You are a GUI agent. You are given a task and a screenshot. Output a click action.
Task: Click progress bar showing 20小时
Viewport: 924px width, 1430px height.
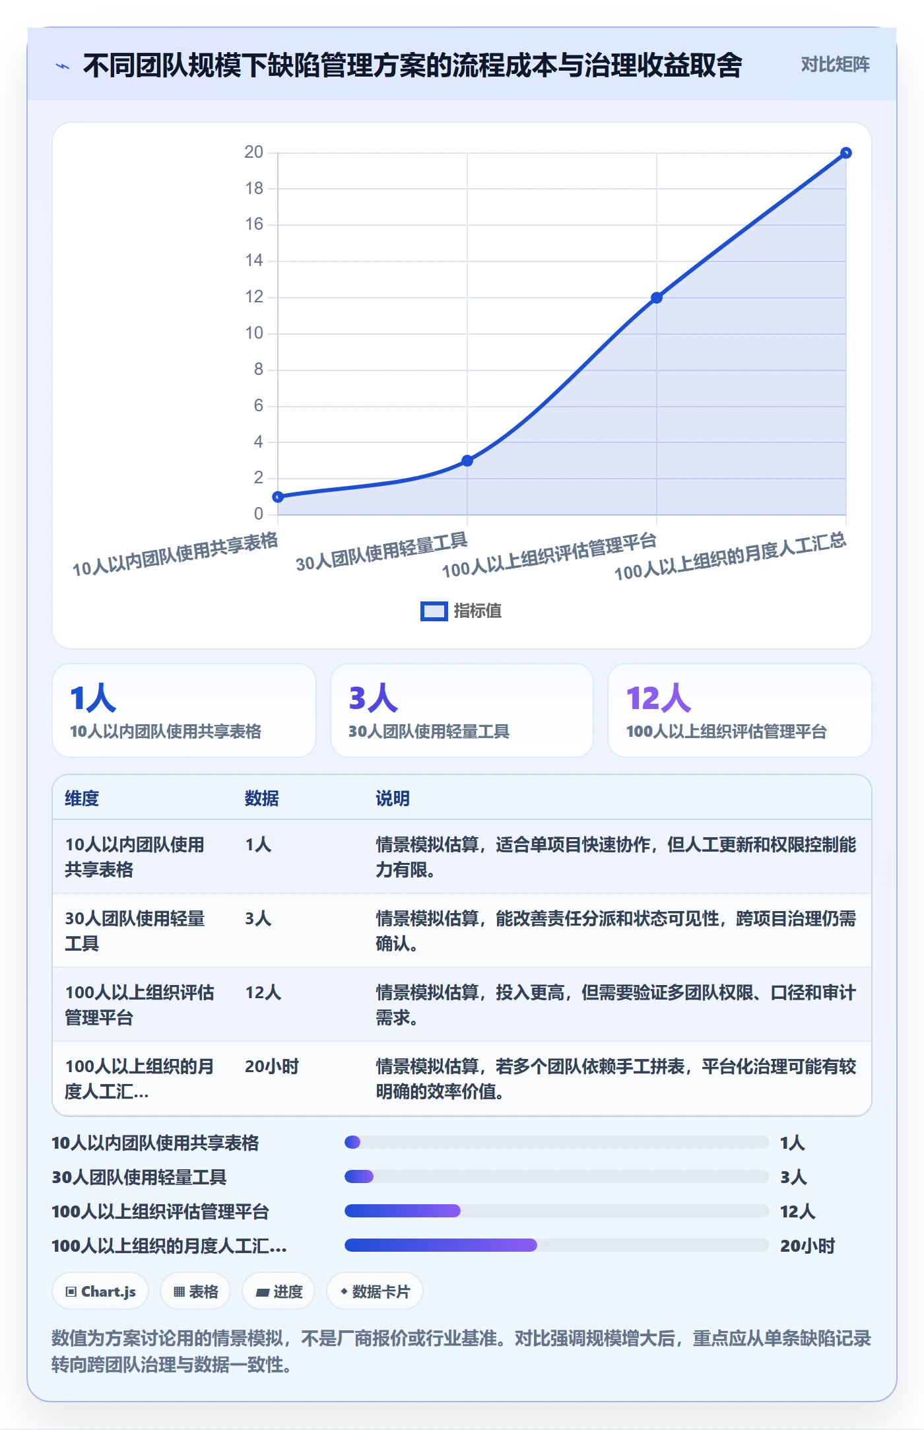[x=556, y=1245]
